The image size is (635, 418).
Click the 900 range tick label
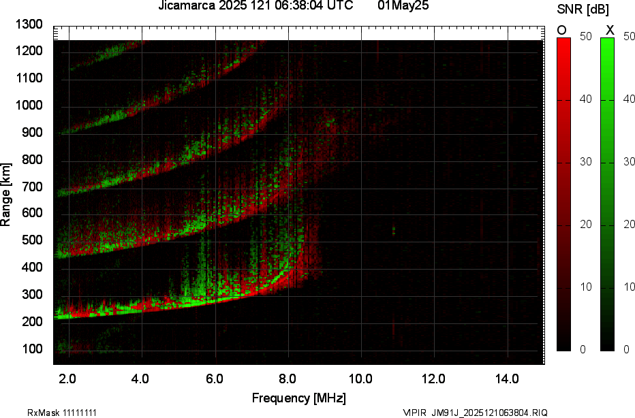point(33,132)
